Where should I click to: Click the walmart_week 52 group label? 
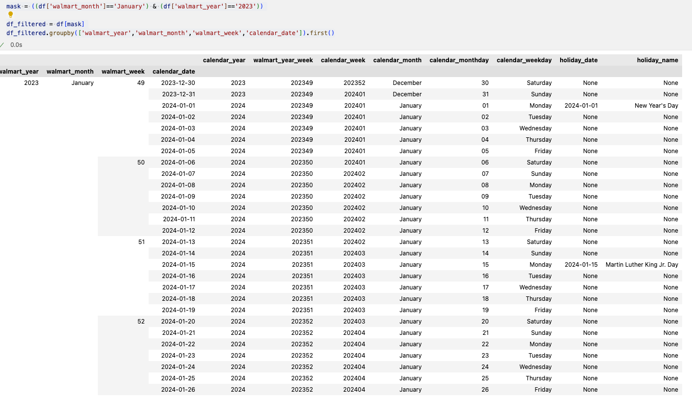click(x=141, y=321)
